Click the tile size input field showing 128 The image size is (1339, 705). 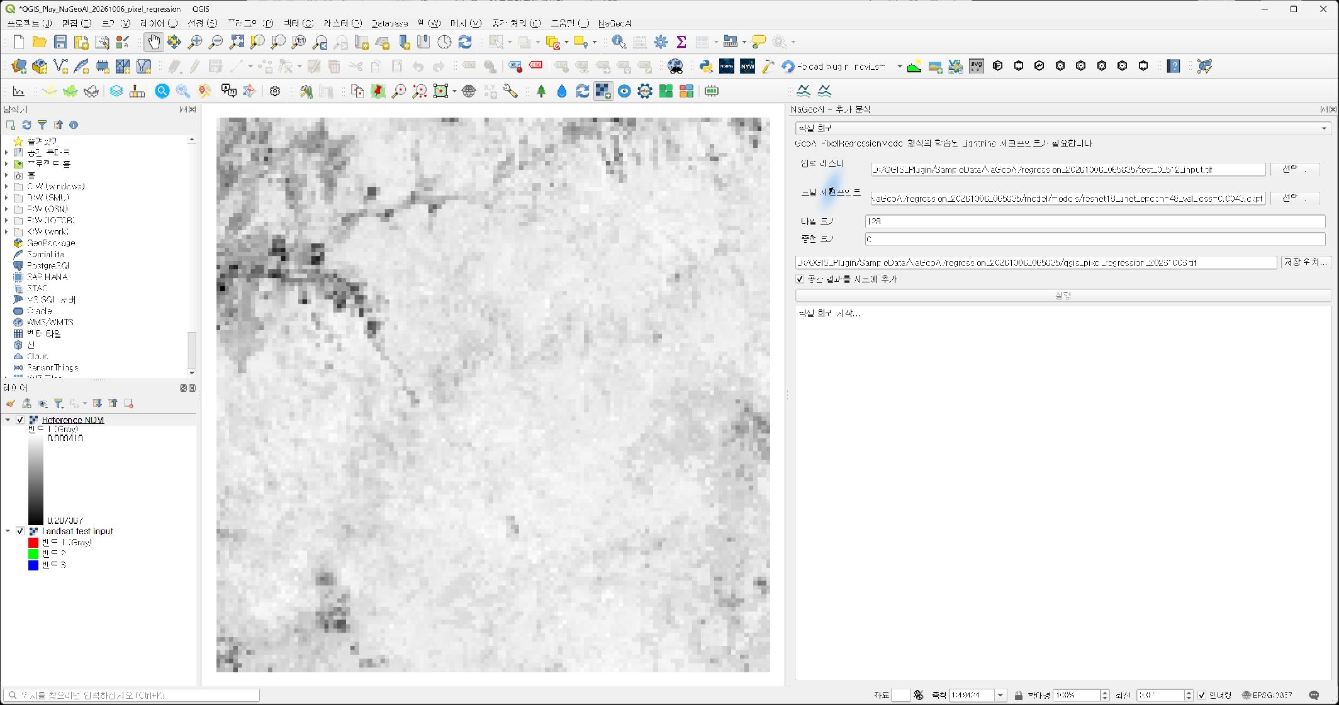coord(1095,221)
